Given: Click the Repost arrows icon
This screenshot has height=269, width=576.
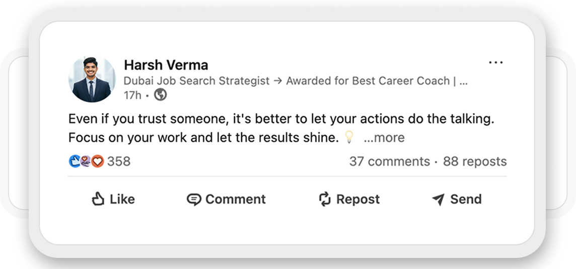Looking at the screenshot, I should [325, 200].
